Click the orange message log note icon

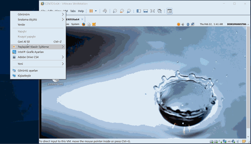[244, 141]
